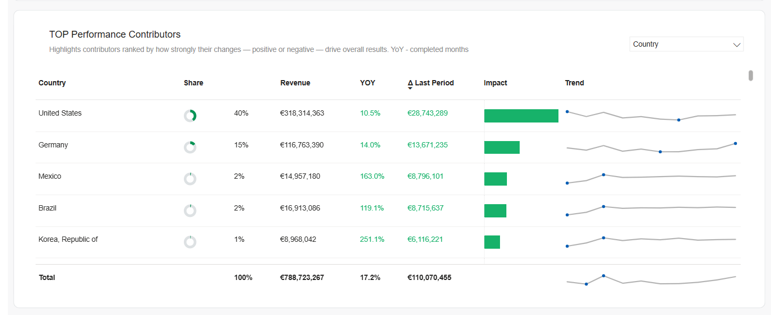Screen dimensions: 771x315
Task: Click United States share donut icon
Action: tap(190, 116)
